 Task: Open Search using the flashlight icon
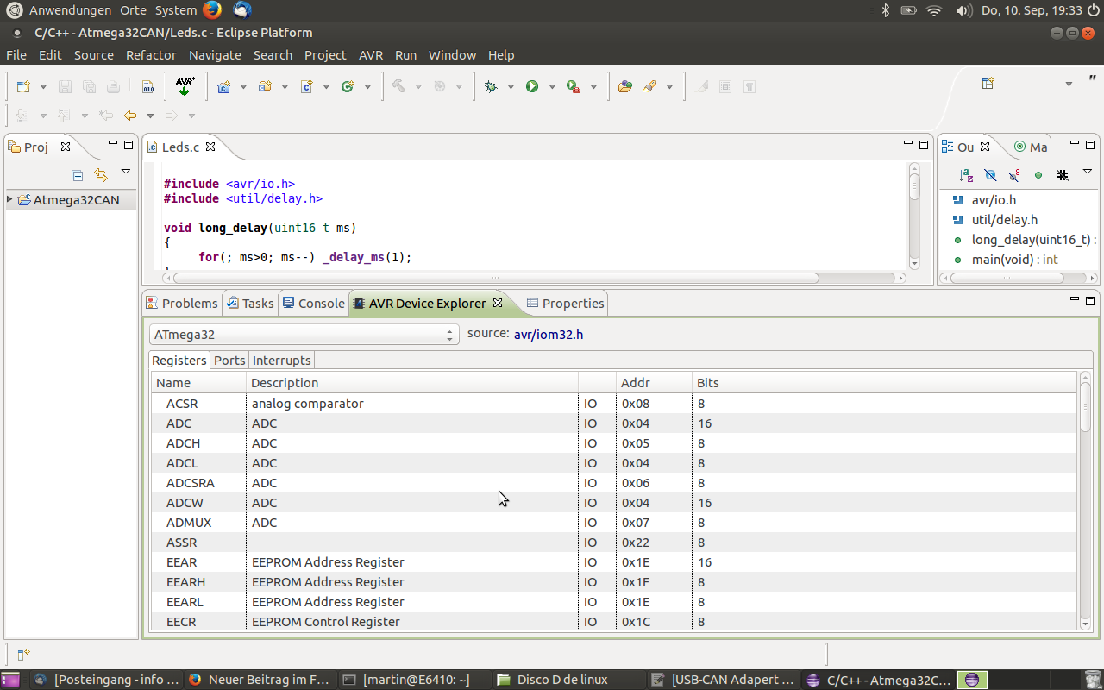tap(649, 86)
